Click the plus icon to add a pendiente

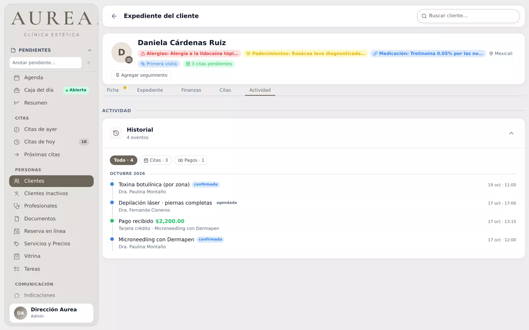(x=89, y=63)
